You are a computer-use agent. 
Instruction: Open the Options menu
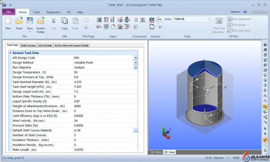(x=236, y=12)
